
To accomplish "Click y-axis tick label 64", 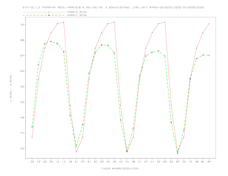I will tap(22, 56).
